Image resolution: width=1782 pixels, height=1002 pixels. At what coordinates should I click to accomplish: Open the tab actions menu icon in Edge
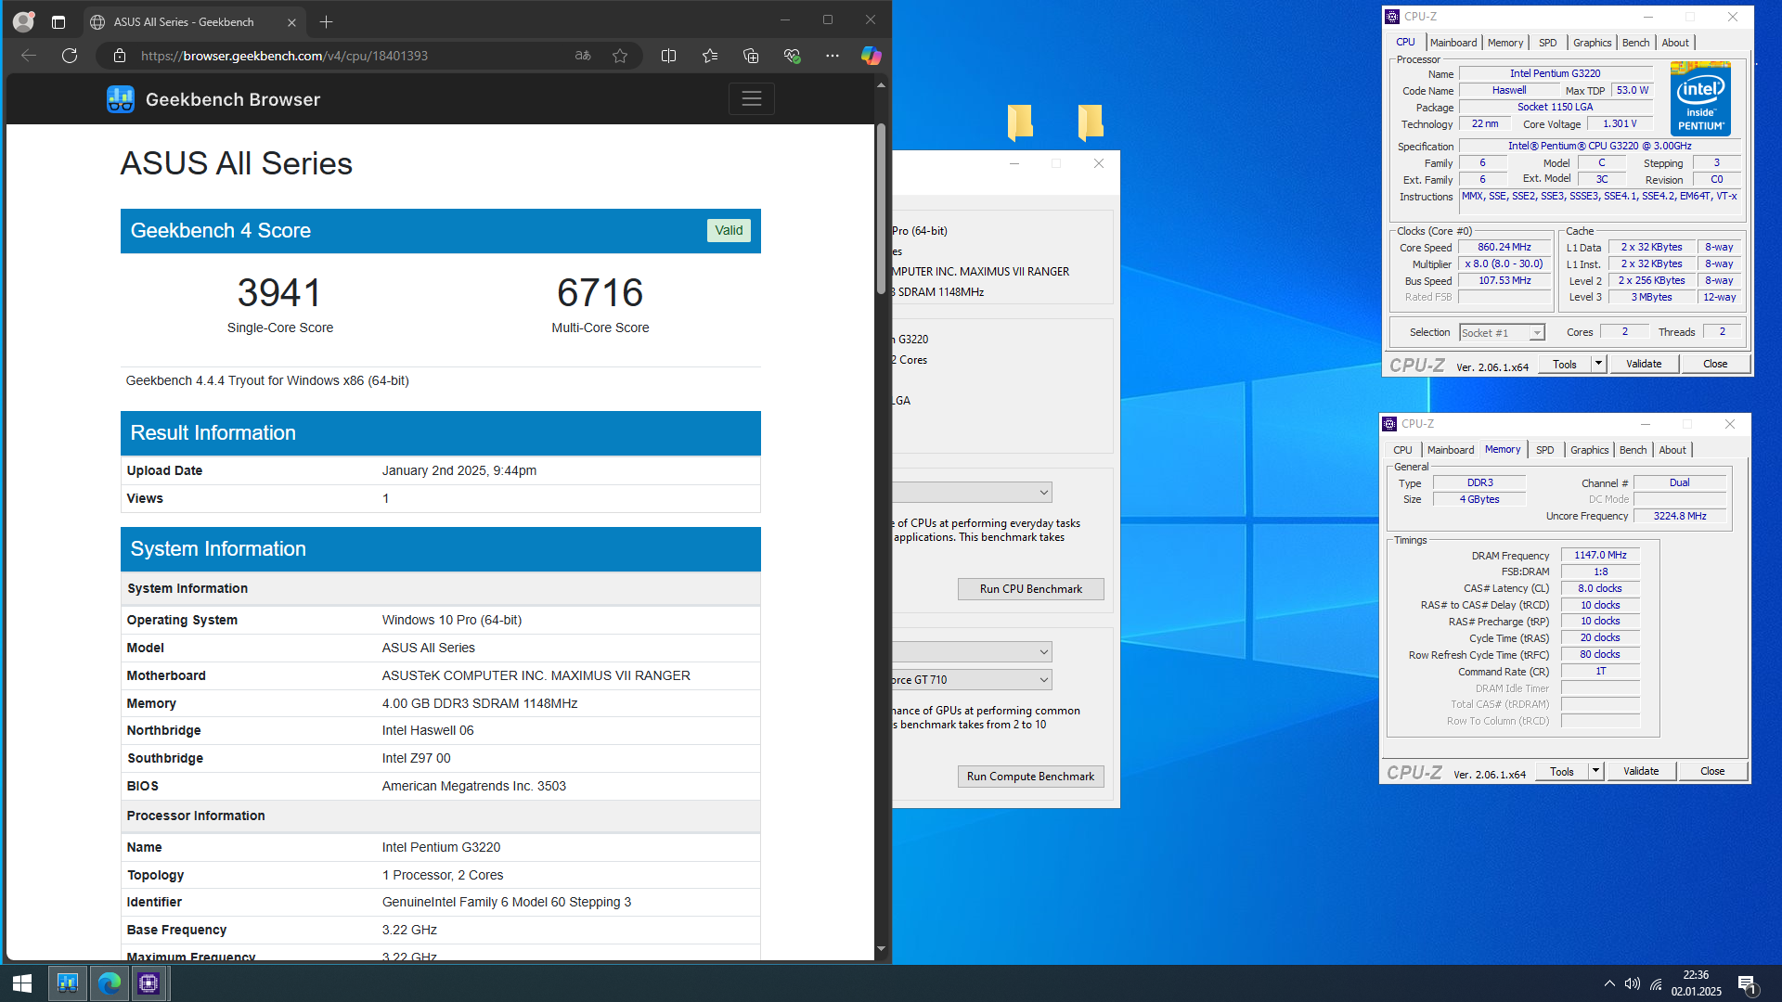pyautogui.click(x=58, y=22)
